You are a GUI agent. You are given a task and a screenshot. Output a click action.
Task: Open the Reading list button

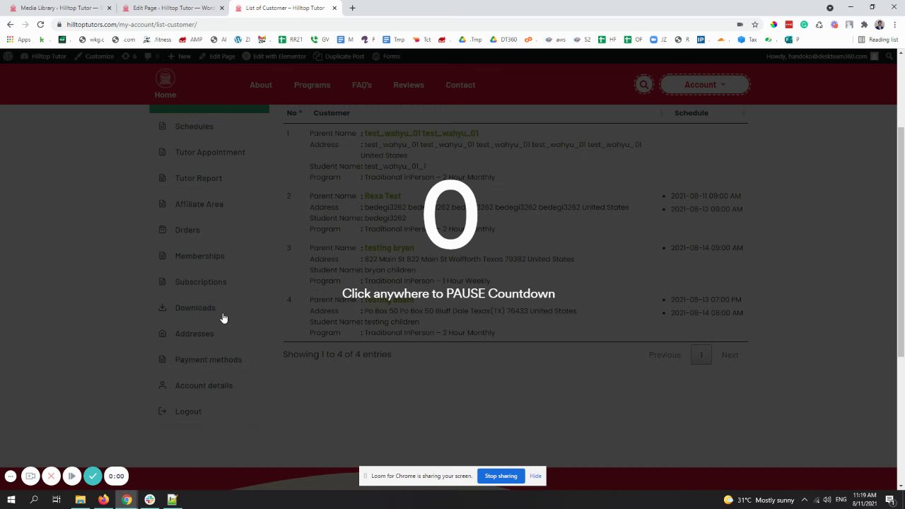(878, 40)
